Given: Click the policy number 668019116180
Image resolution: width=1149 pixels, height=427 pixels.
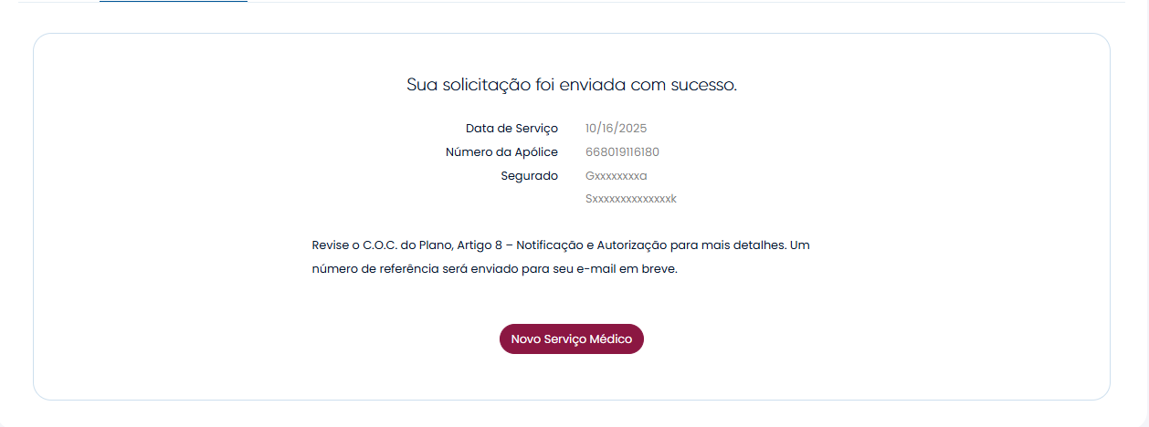Looking at the screenshot, I should 622,152.
